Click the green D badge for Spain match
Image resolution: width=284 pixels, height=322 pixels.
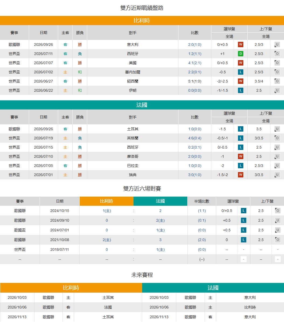coord(241,54)
